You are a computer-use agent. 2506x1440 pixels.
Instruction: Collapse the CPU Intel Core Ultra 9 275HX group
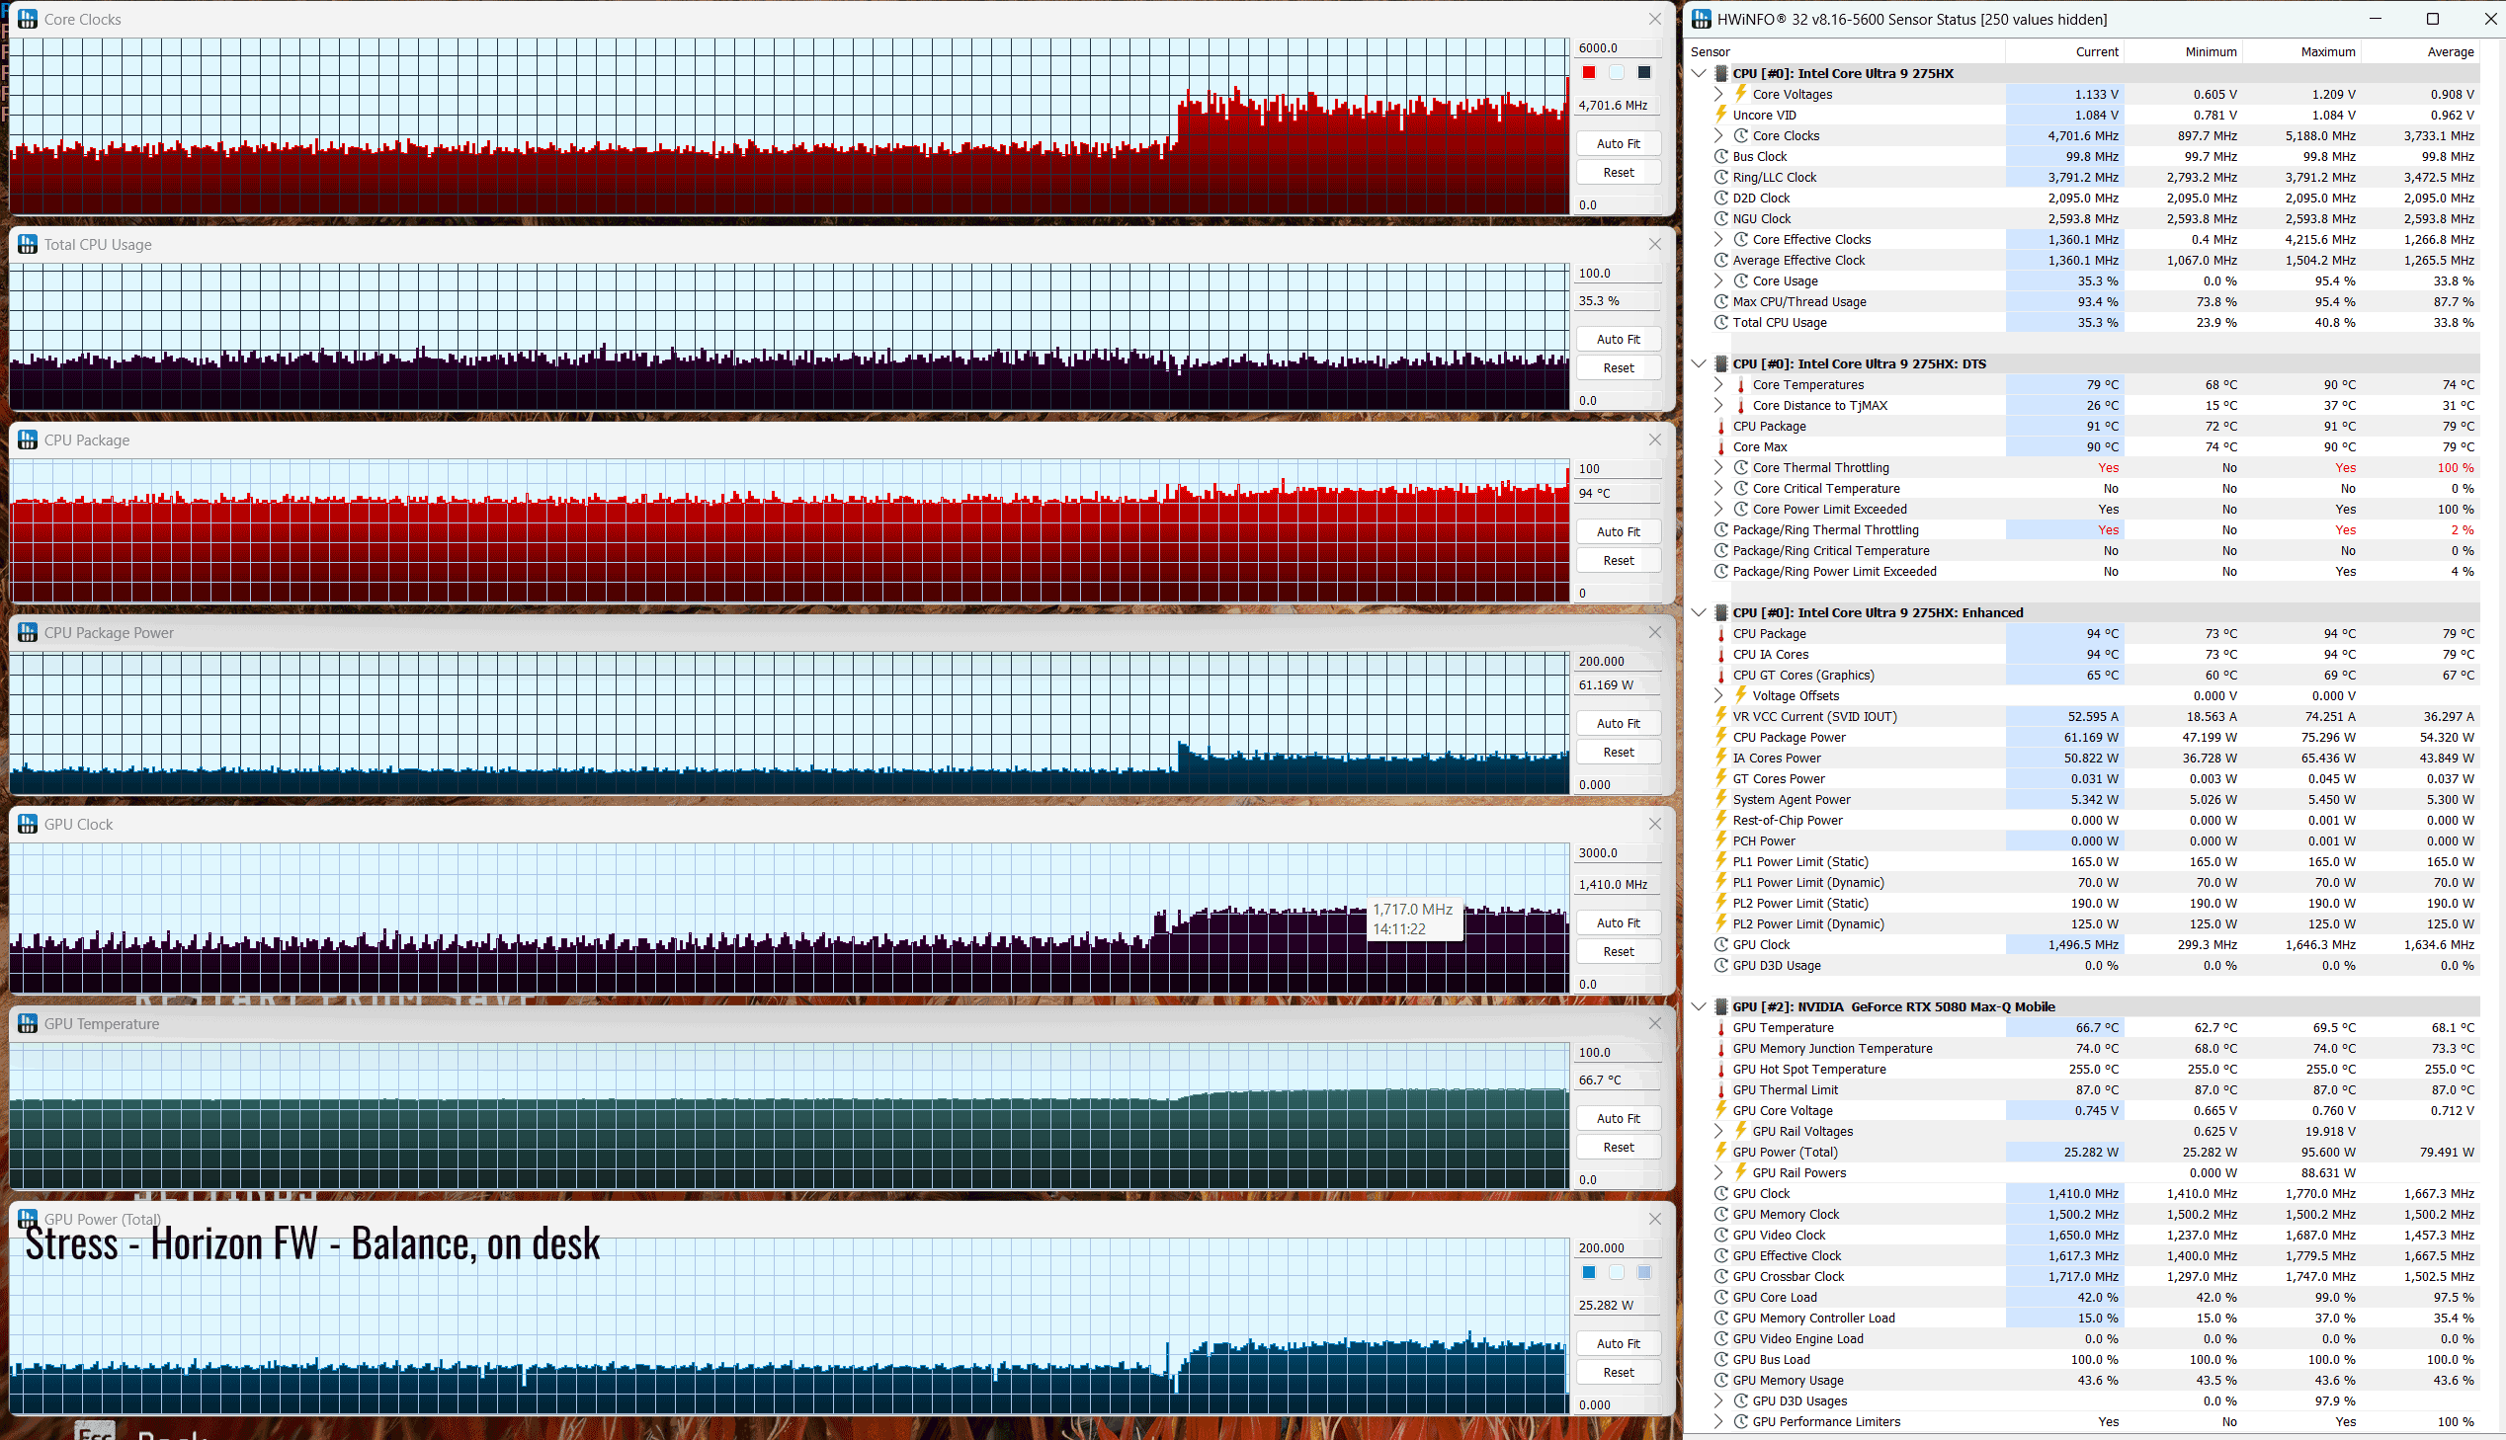tap(1699, 73)
